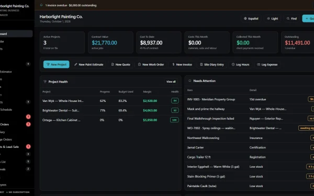
Task: Open the Lead-Safe sidebar item
Action: [16, 147]
